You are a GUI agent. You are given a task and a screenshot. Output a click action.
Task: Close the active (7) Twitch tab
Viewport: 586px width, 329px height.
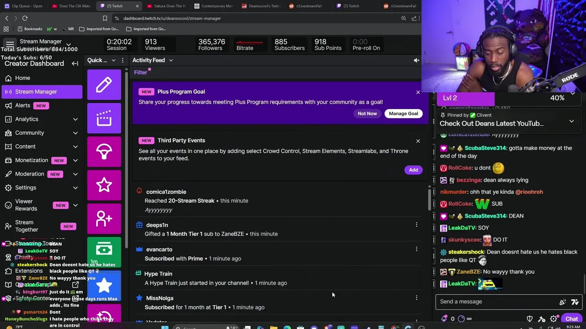[x=137, y=6]
